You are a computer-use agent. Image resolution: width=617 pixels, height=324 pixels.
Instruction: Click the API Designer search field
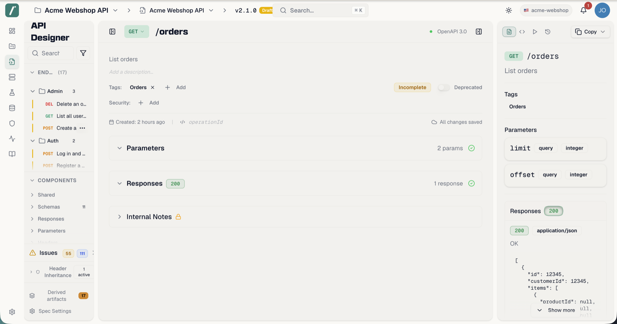(x=51, y=53)
